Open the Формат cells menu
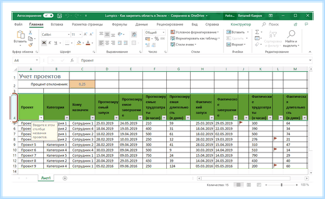 236,44
